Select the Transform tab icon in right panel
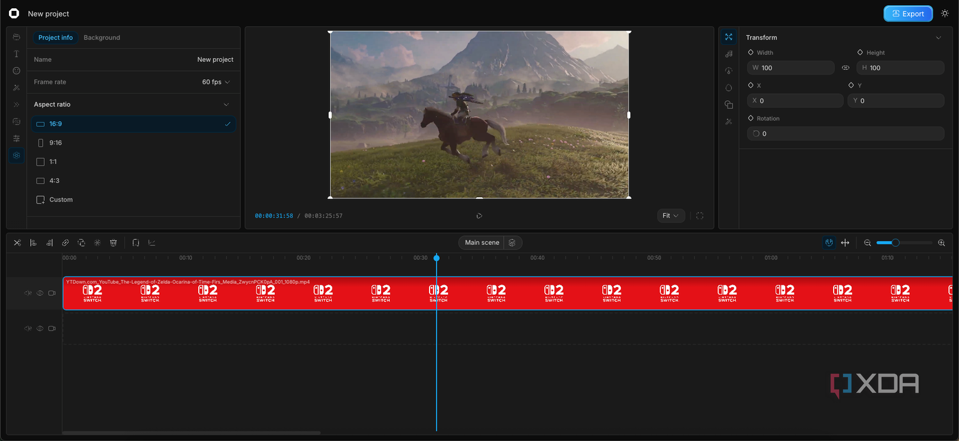 coord(728,37)
